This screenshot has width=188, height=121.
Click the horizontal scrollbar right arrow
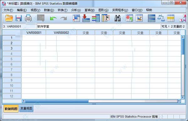[x=179, y=101]
